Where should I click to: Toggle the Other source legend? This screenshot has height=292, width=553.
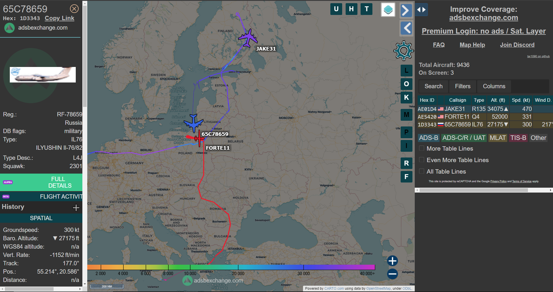538,138
